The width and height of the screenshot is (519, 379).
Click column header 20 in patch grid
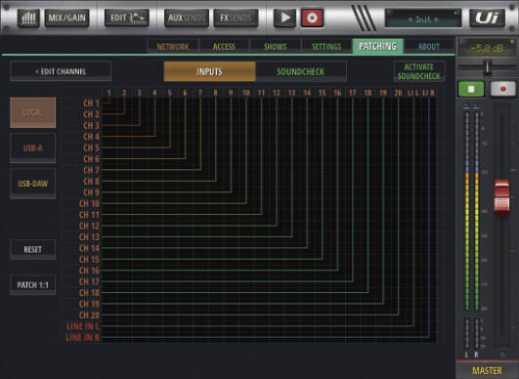tap(398, 93)
